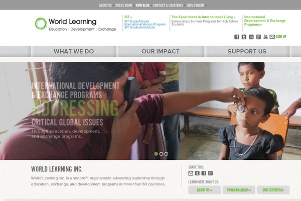Select the third carousel slide dot
This screenshot has height=201, width=301.
tap(166, 154)
